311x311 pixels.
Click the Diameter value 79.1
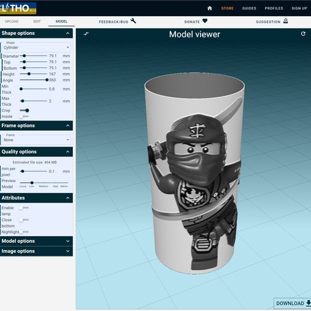(53, 56)
